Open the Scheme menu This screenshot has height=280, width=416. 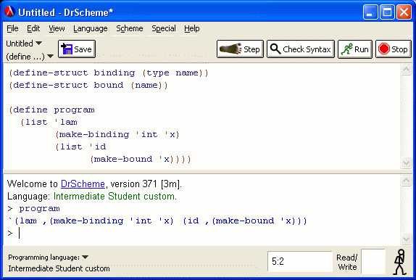tap(130, 28)
